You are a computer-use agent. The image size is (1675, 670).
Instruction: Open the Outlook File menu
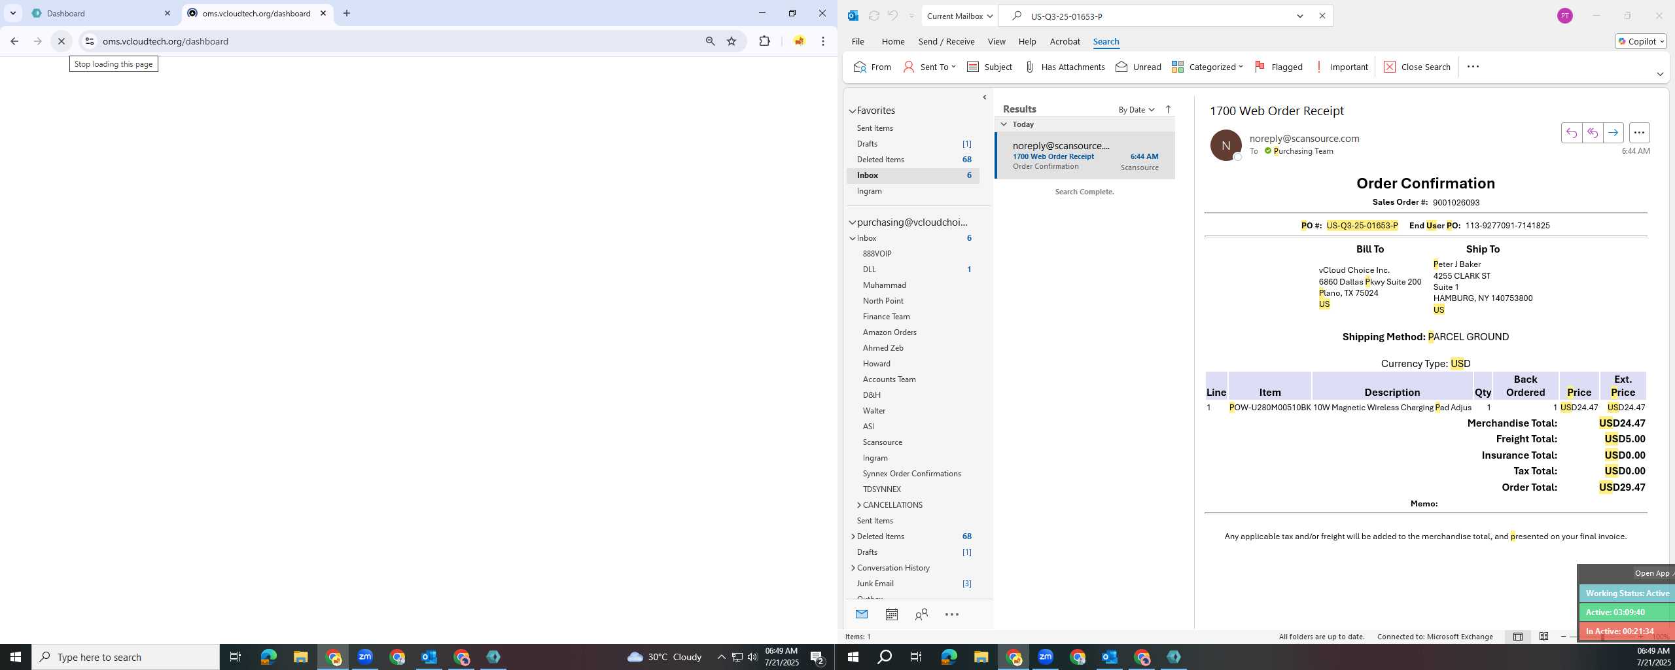pyautogui.click(x=857, y=41)
